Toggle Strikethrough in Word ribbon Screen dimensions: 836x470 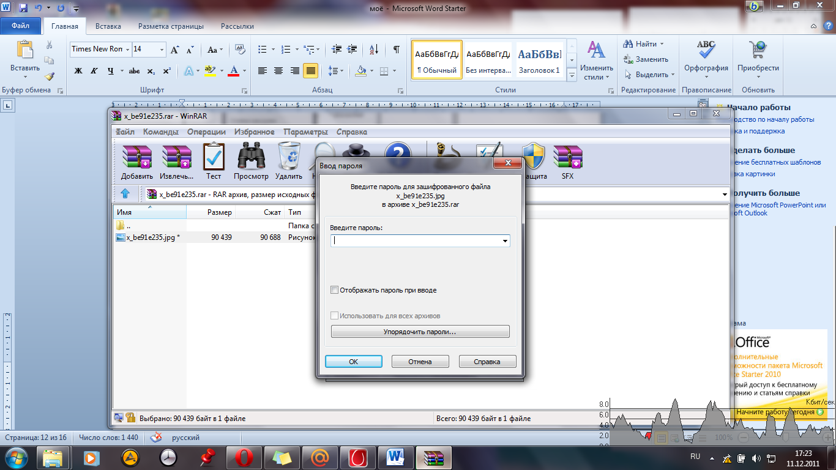point(134,71)
